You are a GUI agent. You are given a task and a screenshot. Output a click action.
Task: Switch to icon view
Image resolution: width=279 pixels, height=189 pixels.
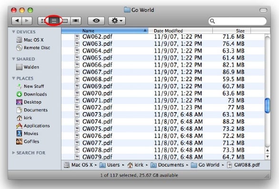43,21
